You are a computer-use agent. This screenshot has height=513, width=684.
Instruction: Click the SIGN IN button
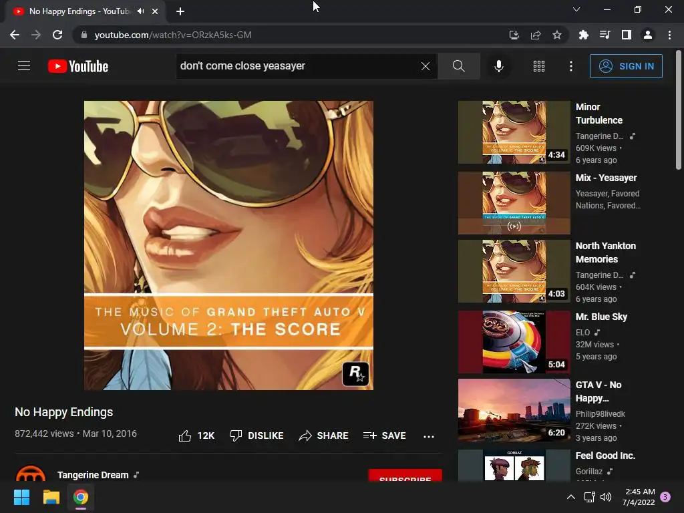coord(625,66)
